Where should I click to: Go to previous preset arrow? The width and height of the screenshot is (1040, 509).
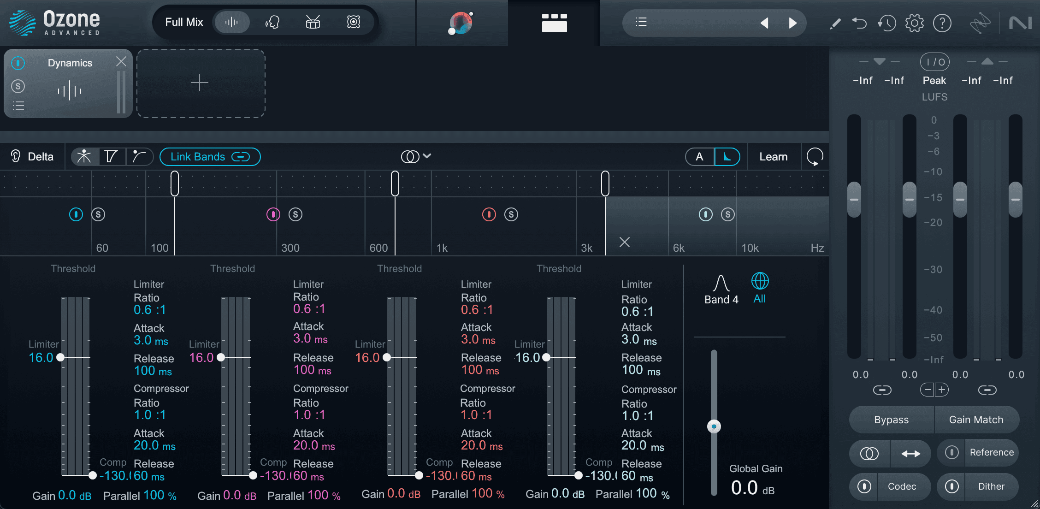point(764,23)
